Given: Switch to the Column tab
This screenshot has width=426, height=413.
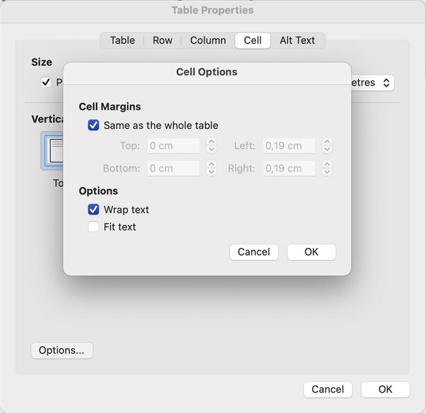Looking at the screenshot, I should (208, 40).
